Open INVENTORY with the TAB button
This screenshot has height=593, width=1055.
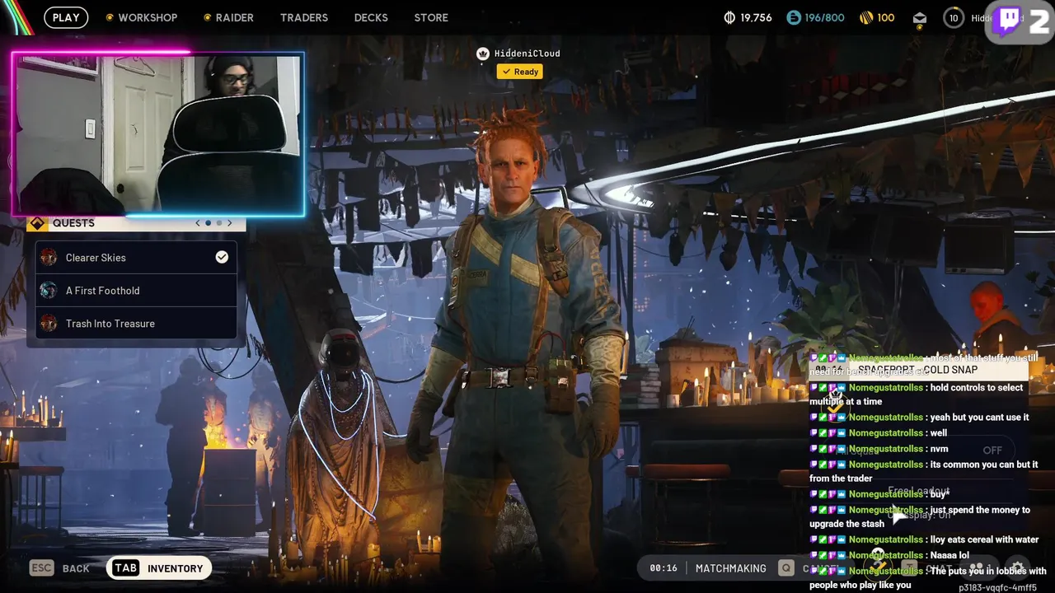(x=159, y=568)
